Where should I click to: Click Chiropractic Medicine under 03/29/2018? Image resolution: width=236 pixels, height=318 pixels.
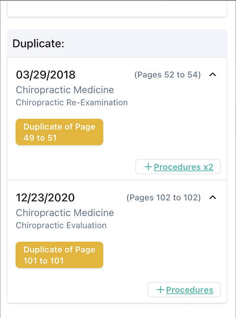point(65,90)
